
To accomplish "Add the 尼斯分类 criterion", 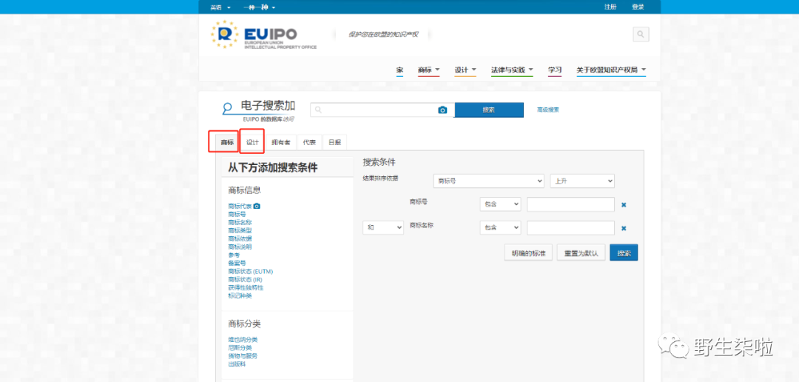I will [x=240, y=348].
